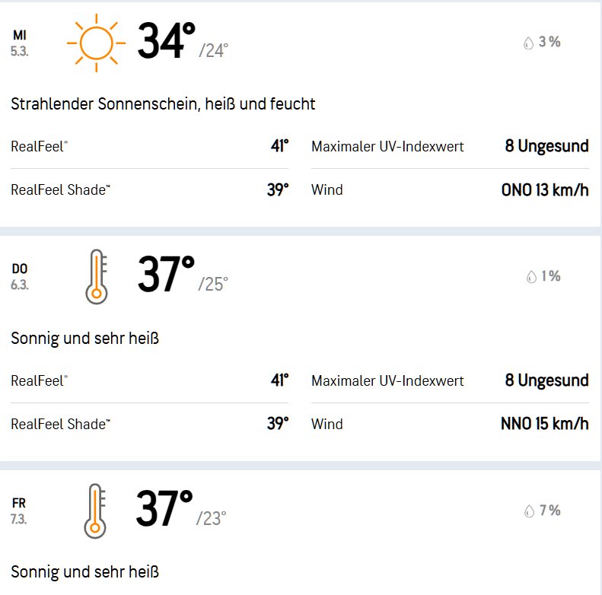The height and width of the screenshot is (595, 602).
Task: Open the MI 5.3. day forecast
Action: (x=20, y=43)
